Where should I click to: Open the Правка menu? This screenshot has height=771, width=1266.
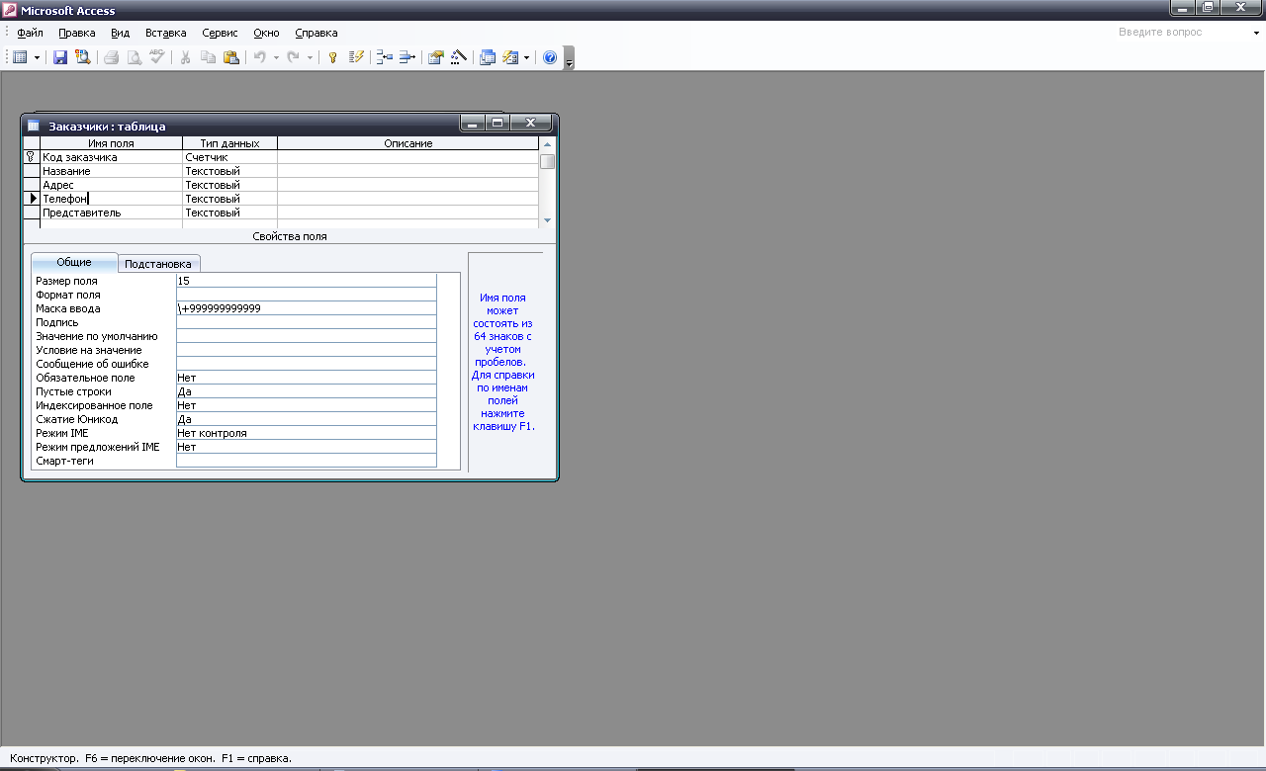[x=77, y=33]
